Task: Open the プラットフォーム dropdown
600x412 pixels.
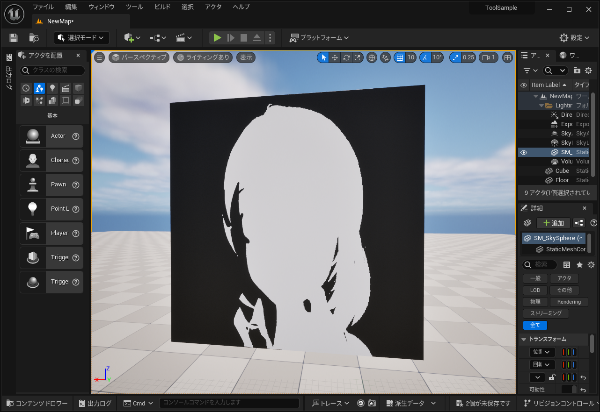Action: pyautogui.click(x=319, y=38)
